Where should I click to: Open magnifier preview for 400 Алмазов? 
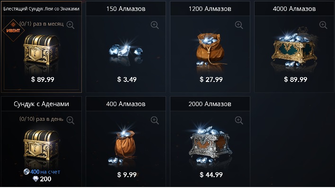pos(155,120)
